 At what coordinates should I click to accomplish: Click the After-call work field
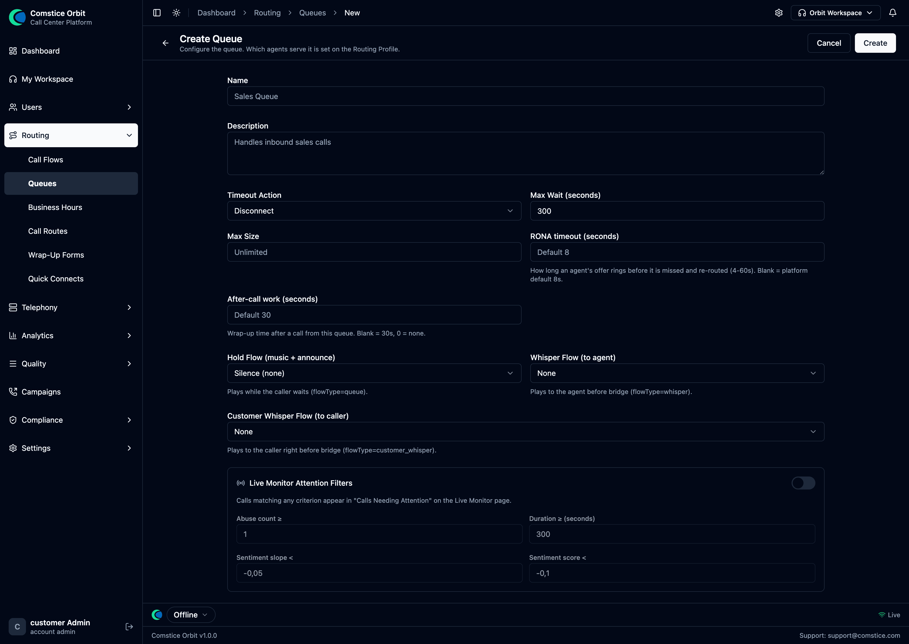[x=374, y=315]
